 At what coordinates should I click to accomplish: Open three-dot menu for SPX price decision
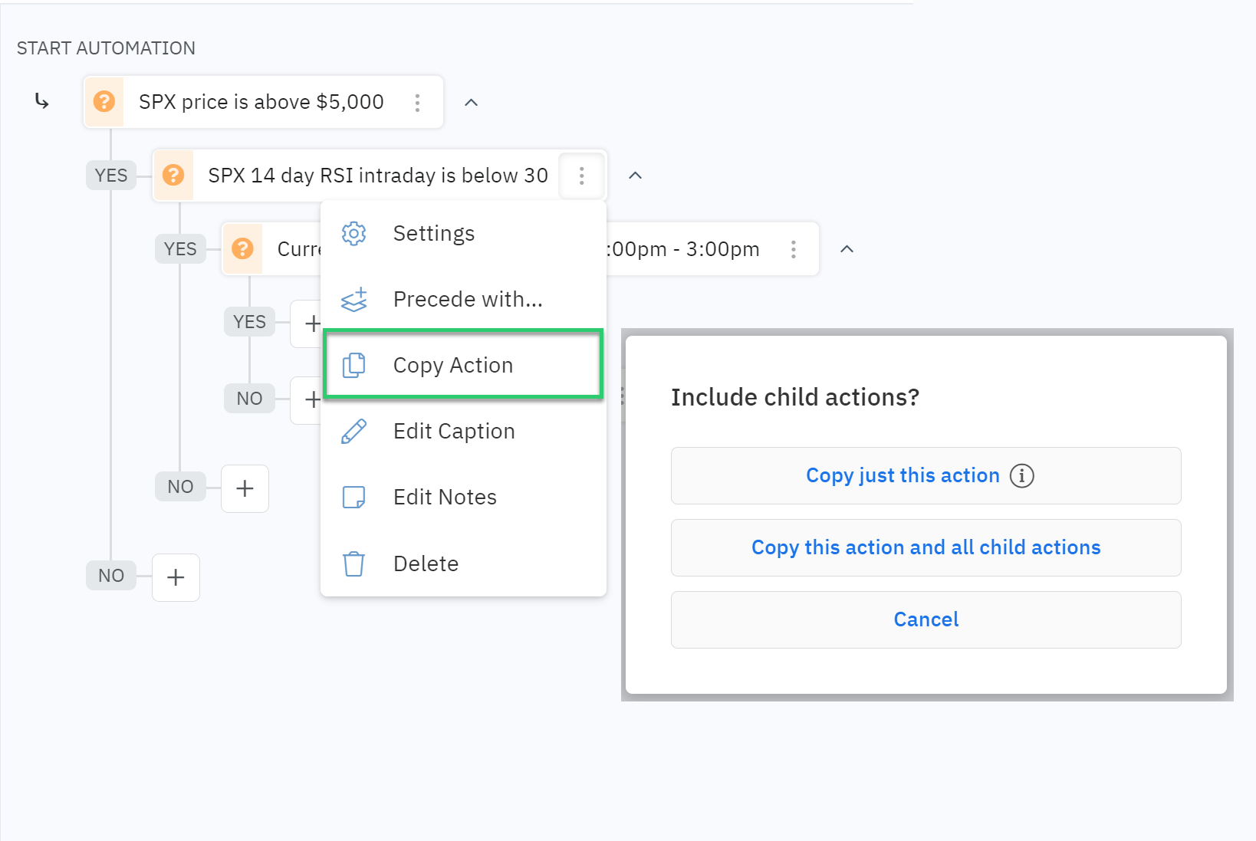point(417,103)
